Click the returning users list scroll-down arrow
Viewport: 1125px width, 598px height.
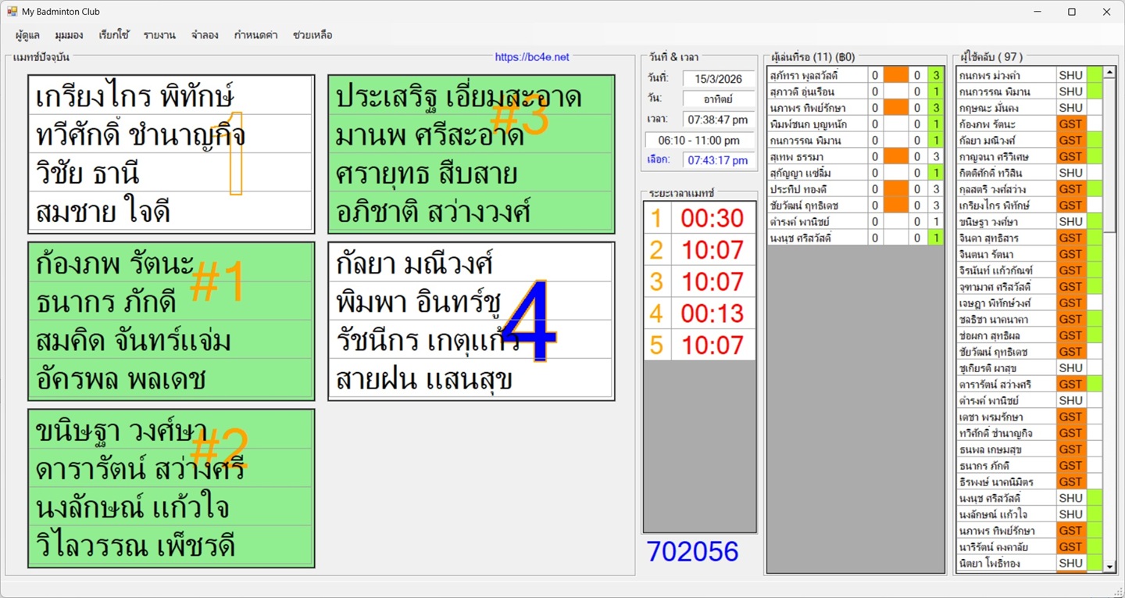pyautogui.click(x=1109, y=566)
